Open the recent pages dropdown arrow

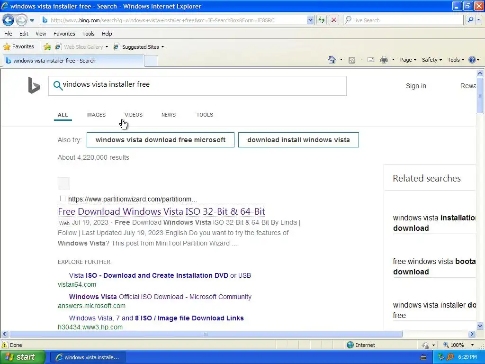click(x=32, y=20)
